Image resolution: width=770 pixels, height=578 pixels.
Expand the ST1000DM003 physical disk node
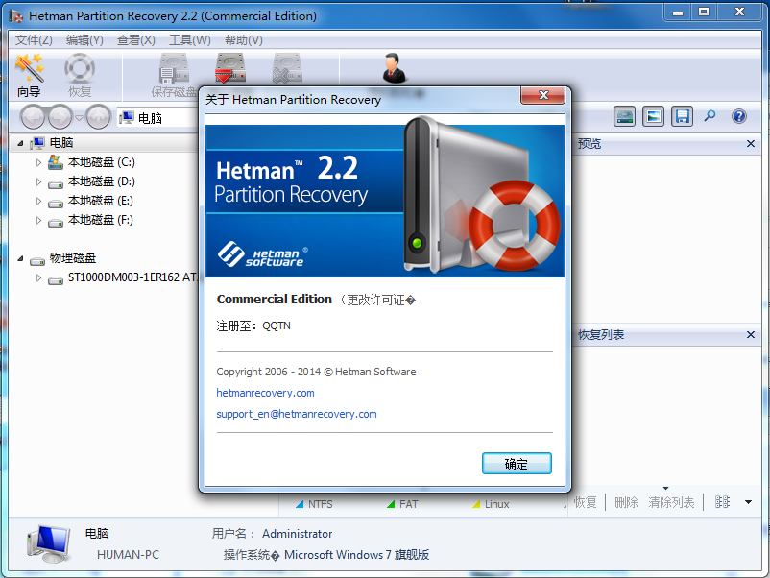39,278
